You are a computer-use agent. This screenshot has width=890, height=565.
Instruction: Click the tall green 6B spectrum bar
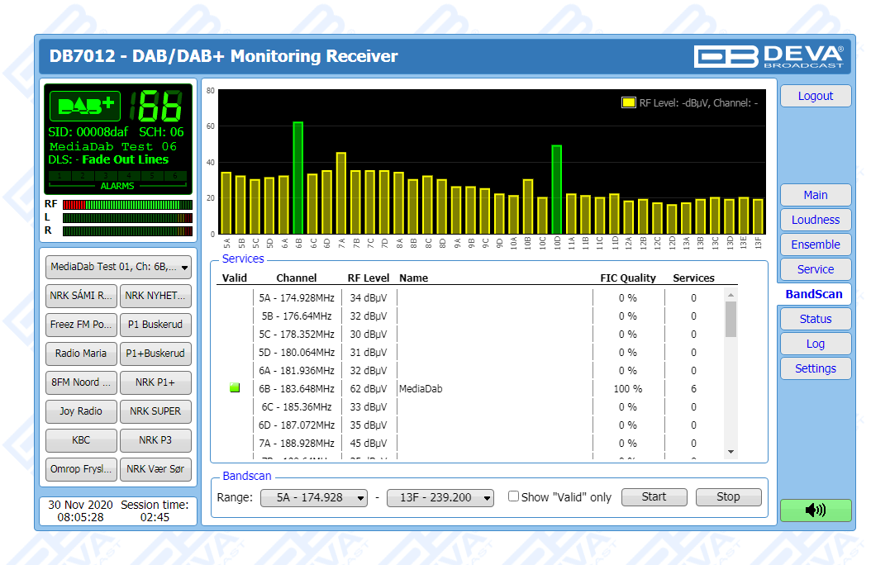pos(297,178)
